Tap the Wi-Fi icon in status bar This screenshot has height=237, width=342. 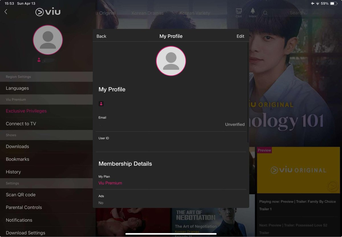318,3
